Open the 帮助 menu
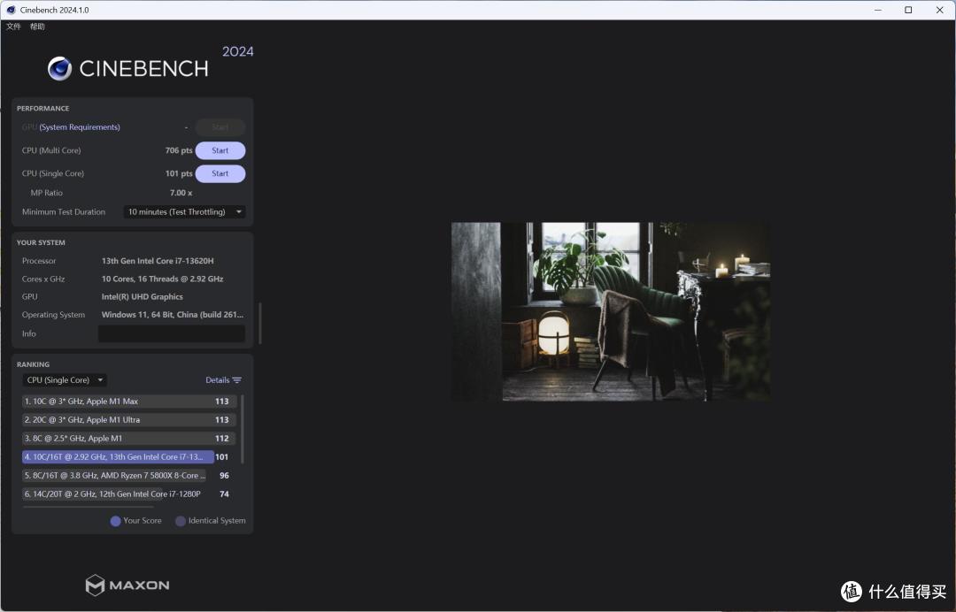The width and height of the screenshot is (956, 612). [x=37, y=27]
